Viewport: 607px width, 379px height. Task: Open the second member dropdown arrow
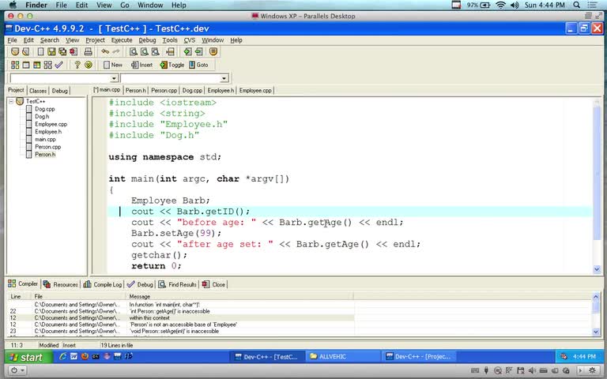point(224,78)
